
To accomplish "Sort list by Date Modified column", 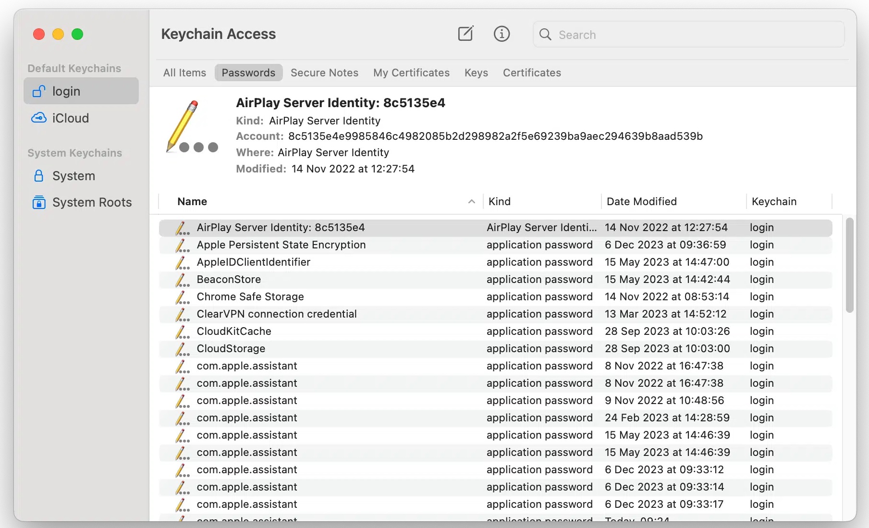I will coord(641,202).
